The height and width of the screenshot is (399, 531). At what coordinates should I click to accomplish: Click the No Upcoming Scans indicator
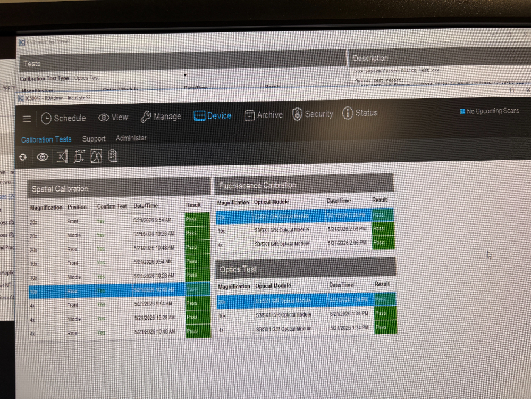click(490, 111)
